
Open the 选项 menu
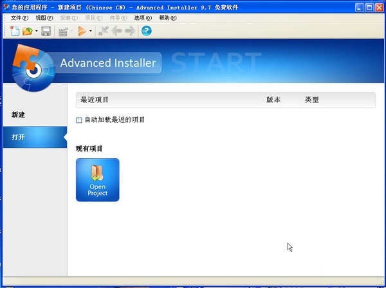point(143,18)
